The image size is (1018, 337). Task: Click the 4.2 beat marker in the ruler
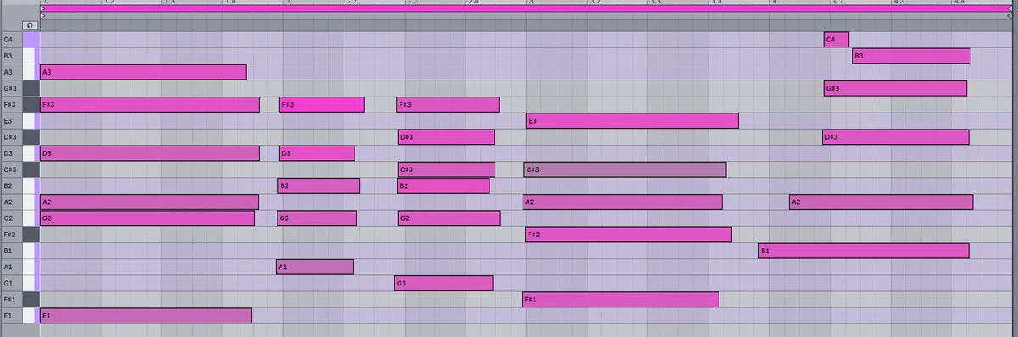837,3
